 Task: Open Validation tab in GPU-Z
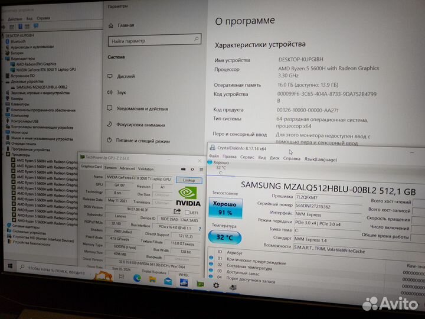146,169
